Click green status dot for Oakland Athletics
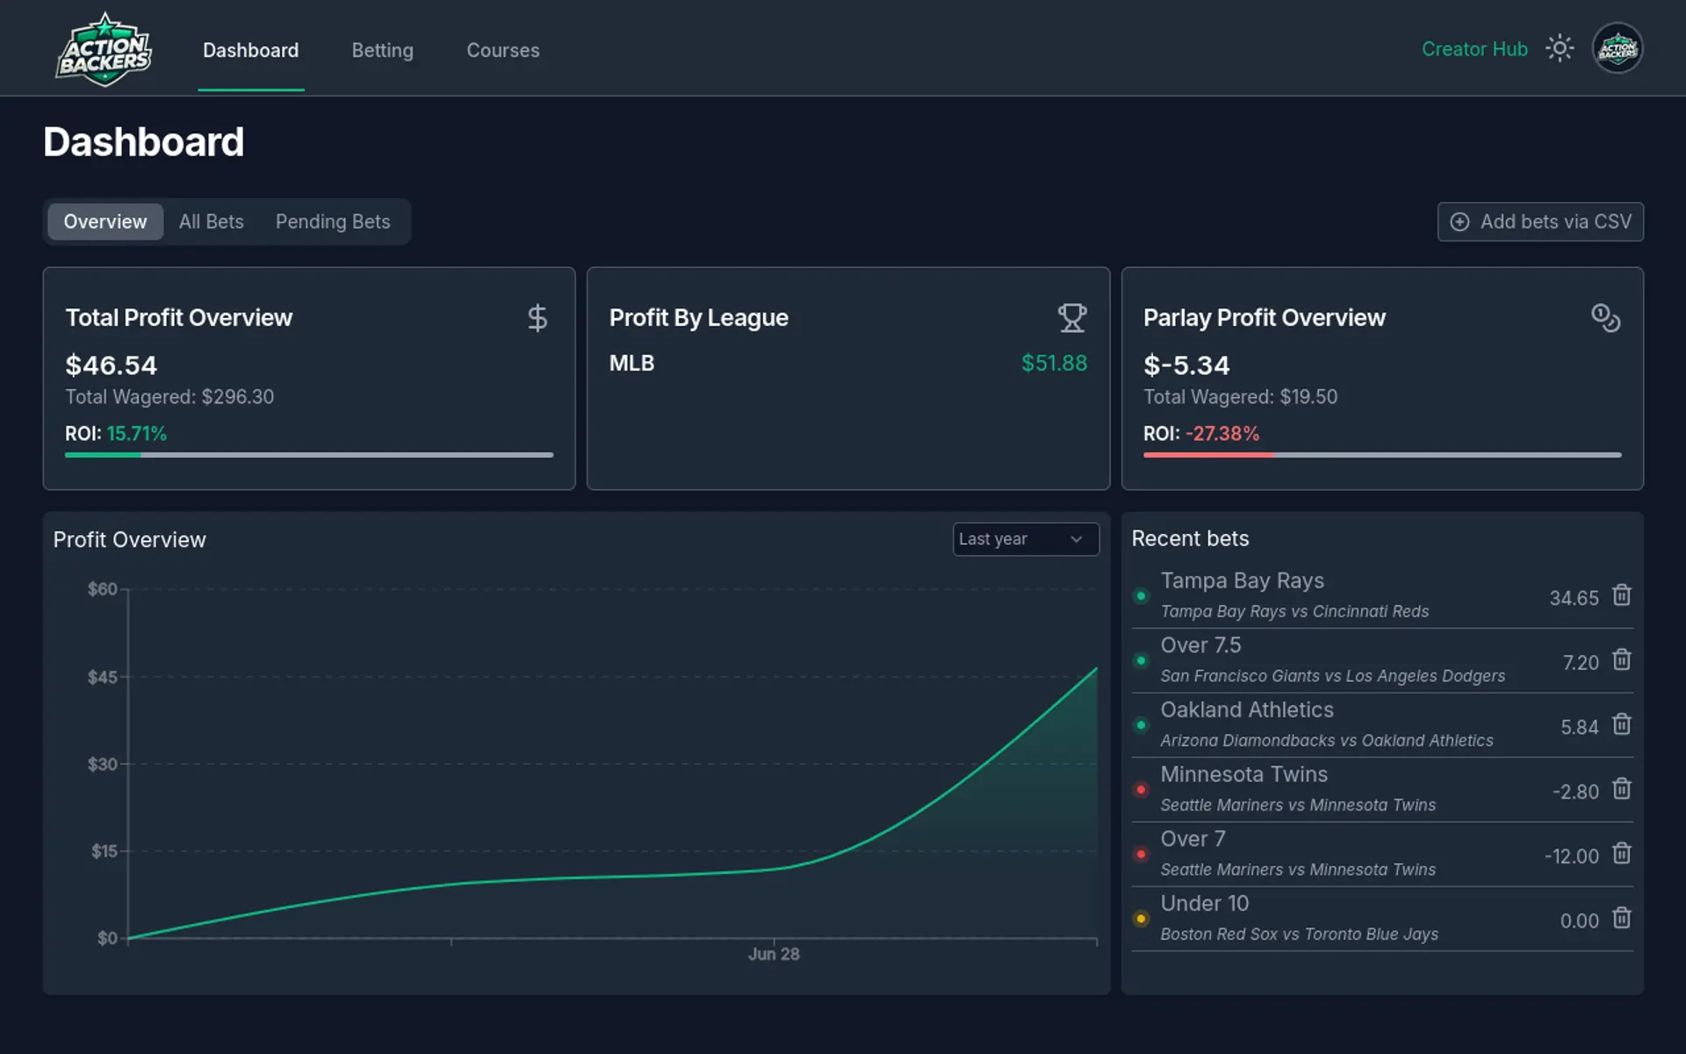Image resolution: width=1686 pixels, height=1054 pixels. pos(1141,726)
